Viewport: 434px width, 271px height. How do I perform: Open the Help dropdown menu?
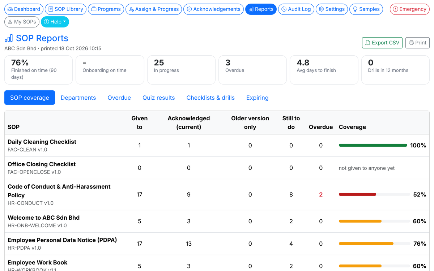[55, 22]
